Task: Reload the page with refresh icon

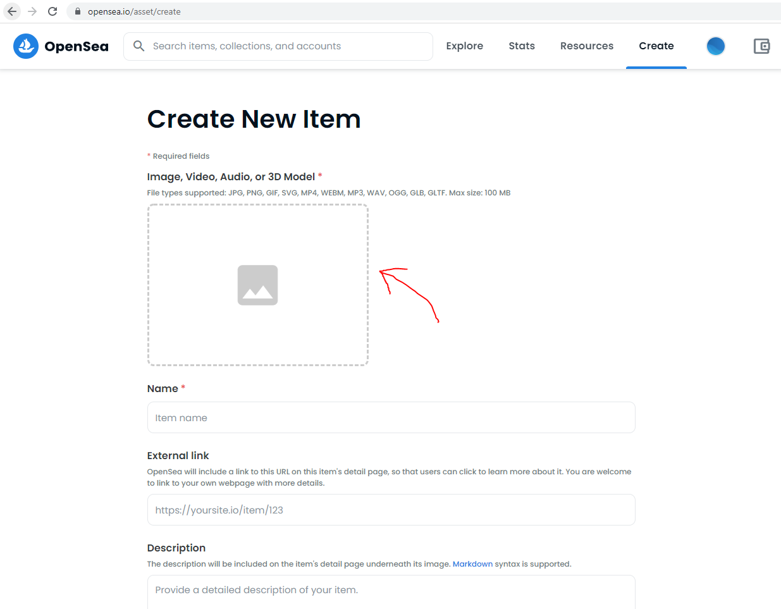Action: coord(52,11)
